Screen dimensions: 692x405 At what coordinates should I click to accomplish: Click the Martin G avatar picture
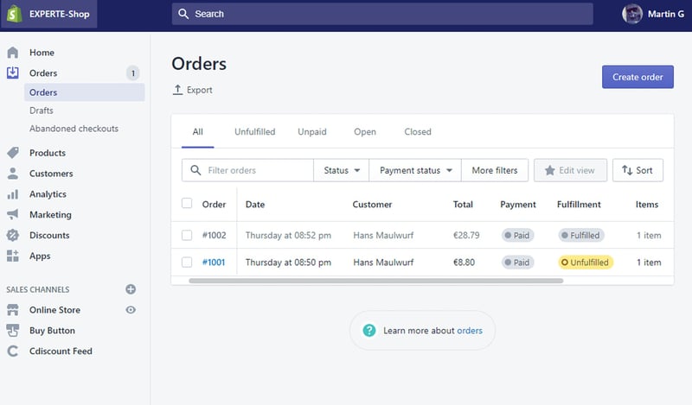(632, 14)
